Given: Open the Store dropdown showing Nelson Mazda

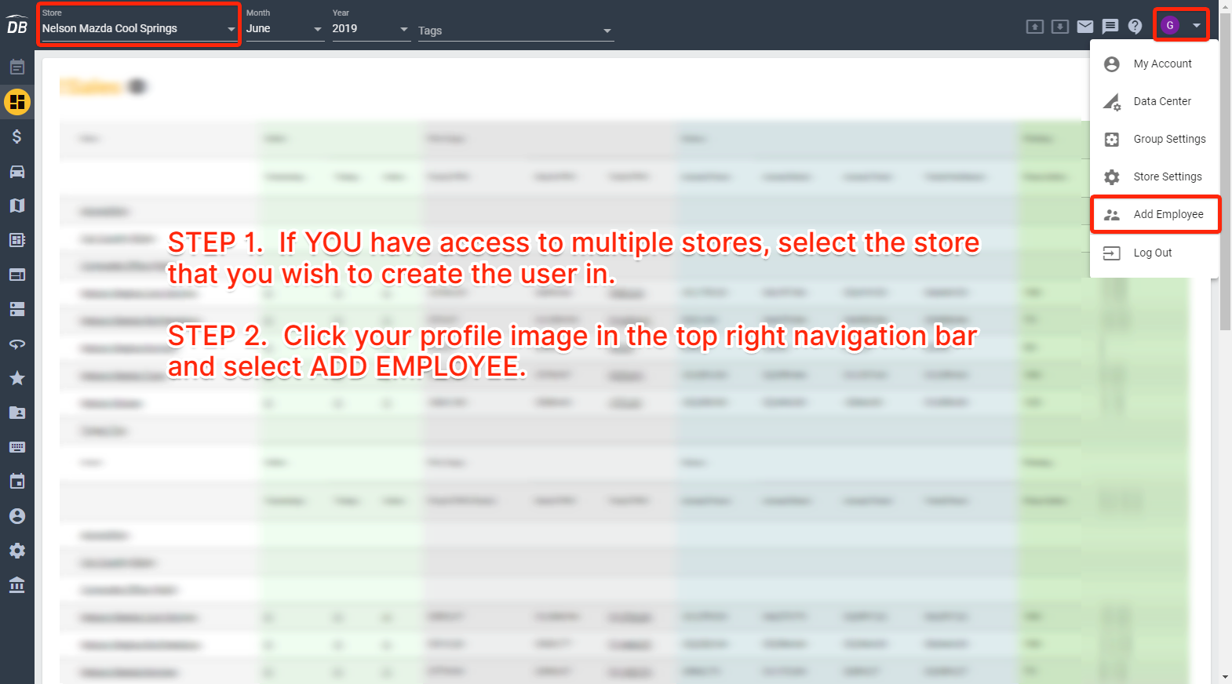Looking at the screenshot, I should click(x=138, y=28).
